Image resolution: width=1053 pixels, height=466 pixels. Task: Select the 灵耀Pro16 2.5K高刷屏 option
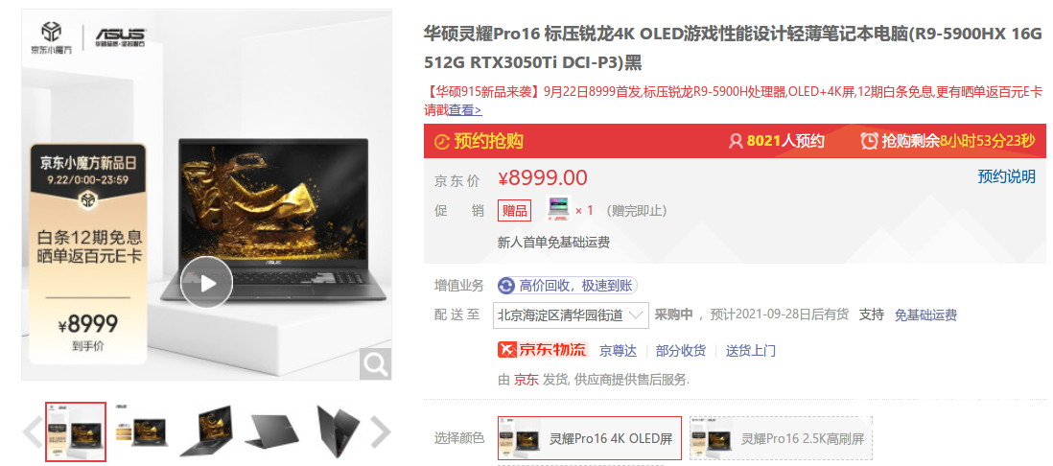(781, 439)
